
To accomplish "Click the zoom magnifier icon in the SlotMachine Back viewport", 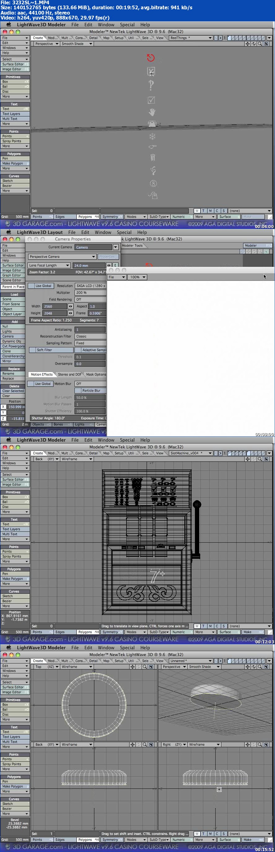I will 260,459.
